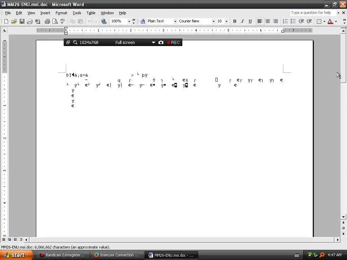Open Bandicam Full screen mode dropdown
Image resolution: width=347 pixels, height=260 pixels.
point(154,42)
